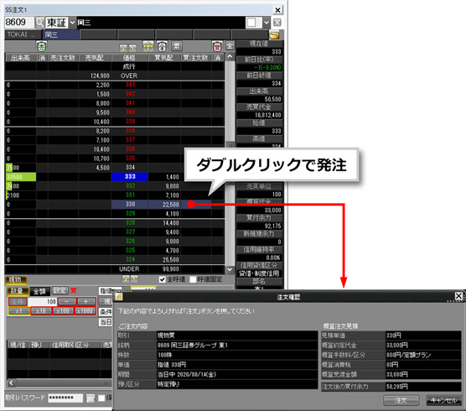The width and height of the screenshot is (466, 411).
Task: Click the on-screen keyboard icon near password
Action: point(91,398)
